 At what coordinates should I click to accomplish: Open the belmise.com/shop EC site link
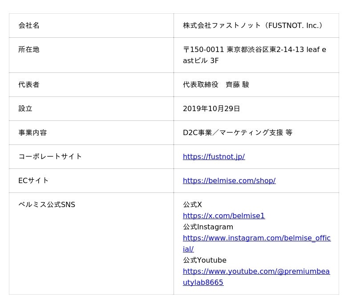pyautogui.click(x=229, y=180)
